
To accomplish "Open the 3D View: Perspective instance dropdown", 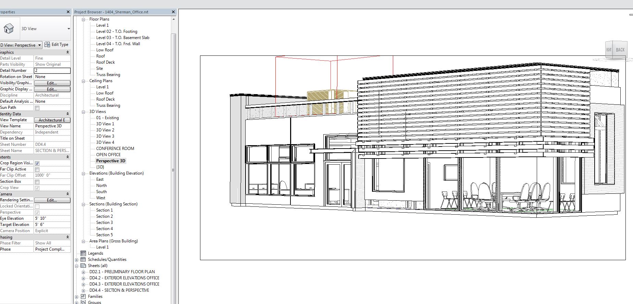I will [x=40, y=45].
